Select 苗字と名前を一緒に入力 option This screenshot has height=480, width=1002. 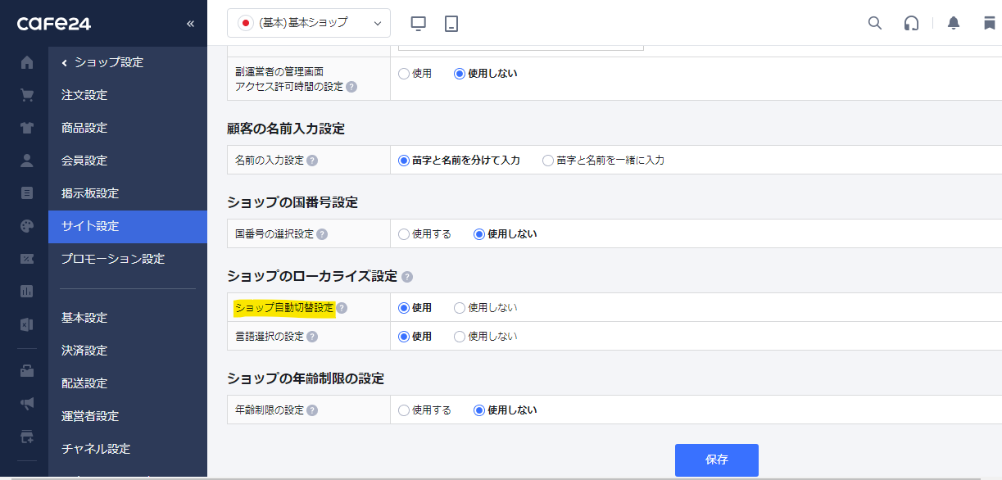click(548, 161)
